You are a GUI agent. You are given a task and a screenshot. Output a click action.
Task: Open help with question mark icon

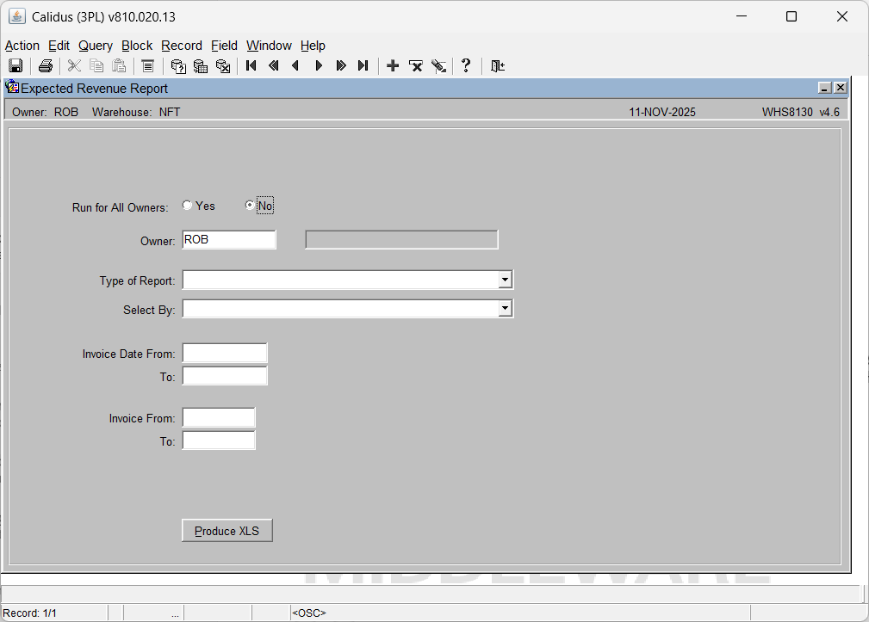pyautogui.click(x=466, y=66)
